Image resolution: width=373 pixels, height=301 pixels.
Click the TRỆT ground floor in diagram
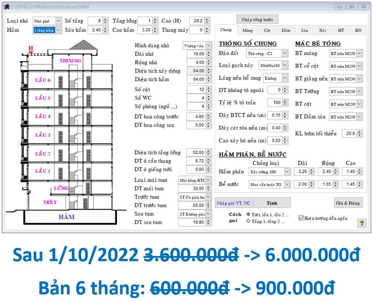(x=50, y=202)
